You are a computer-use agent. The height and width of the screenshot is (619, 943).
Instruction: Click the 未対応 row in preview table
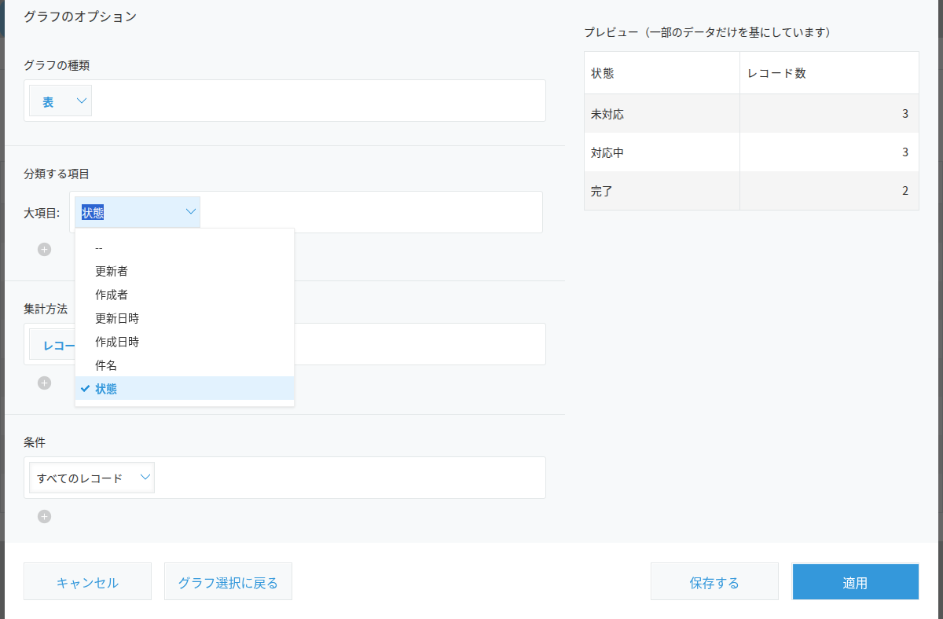(x=751, y=114)
